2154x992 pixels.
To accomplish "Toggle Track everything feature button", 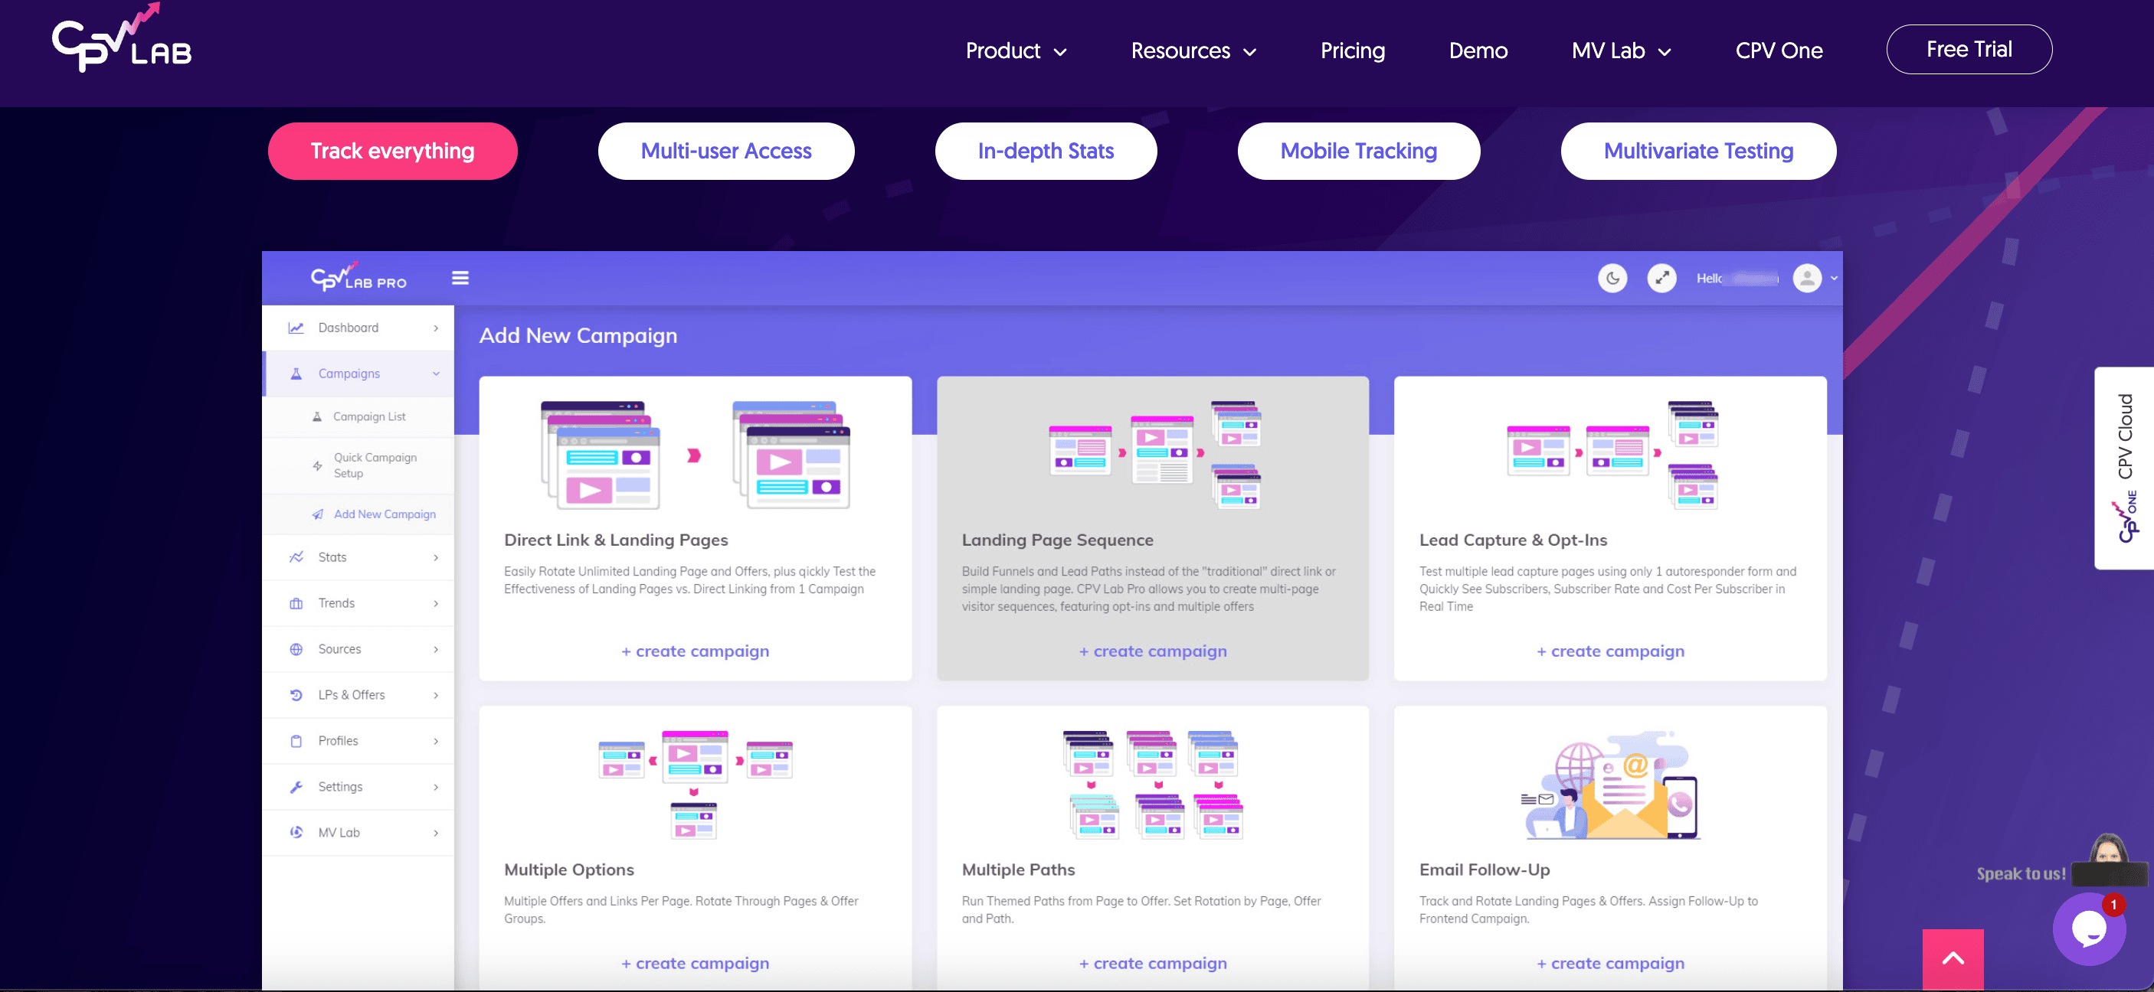I will (393, 149).
